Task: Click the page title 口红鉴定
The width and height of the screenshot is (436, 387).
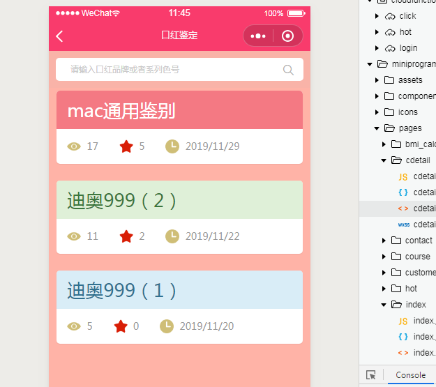Action: [179, 36]
